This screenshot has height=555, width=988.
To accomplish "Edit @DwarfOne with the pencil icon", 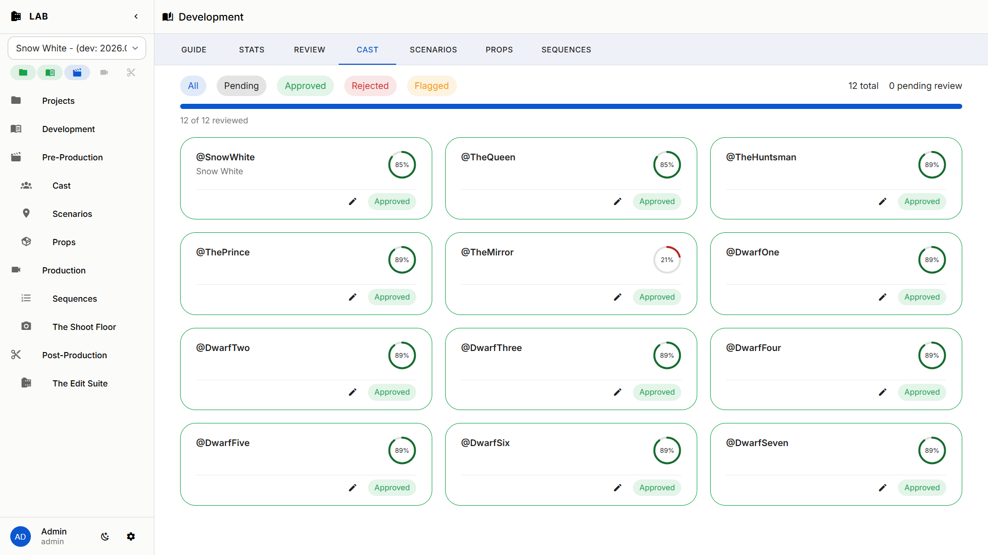I will (x=883, y=297).
